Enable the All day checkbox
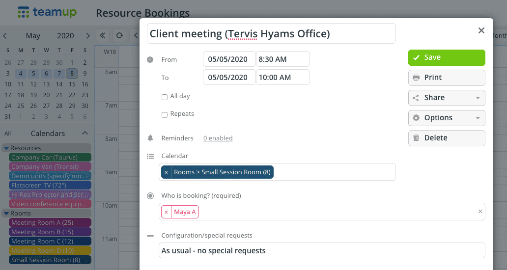The height and width of the screenshot is (270, 507). 165,97
